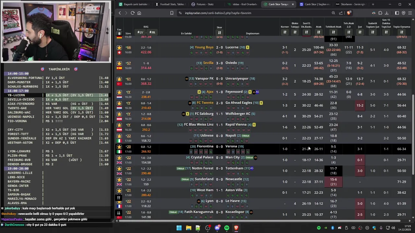Open browser downloads icon
This screenshot has width=415, height=233.
[387, 13]
